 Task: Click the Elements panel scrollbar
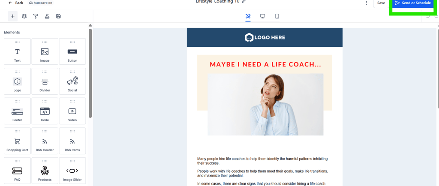coord(90,73)
